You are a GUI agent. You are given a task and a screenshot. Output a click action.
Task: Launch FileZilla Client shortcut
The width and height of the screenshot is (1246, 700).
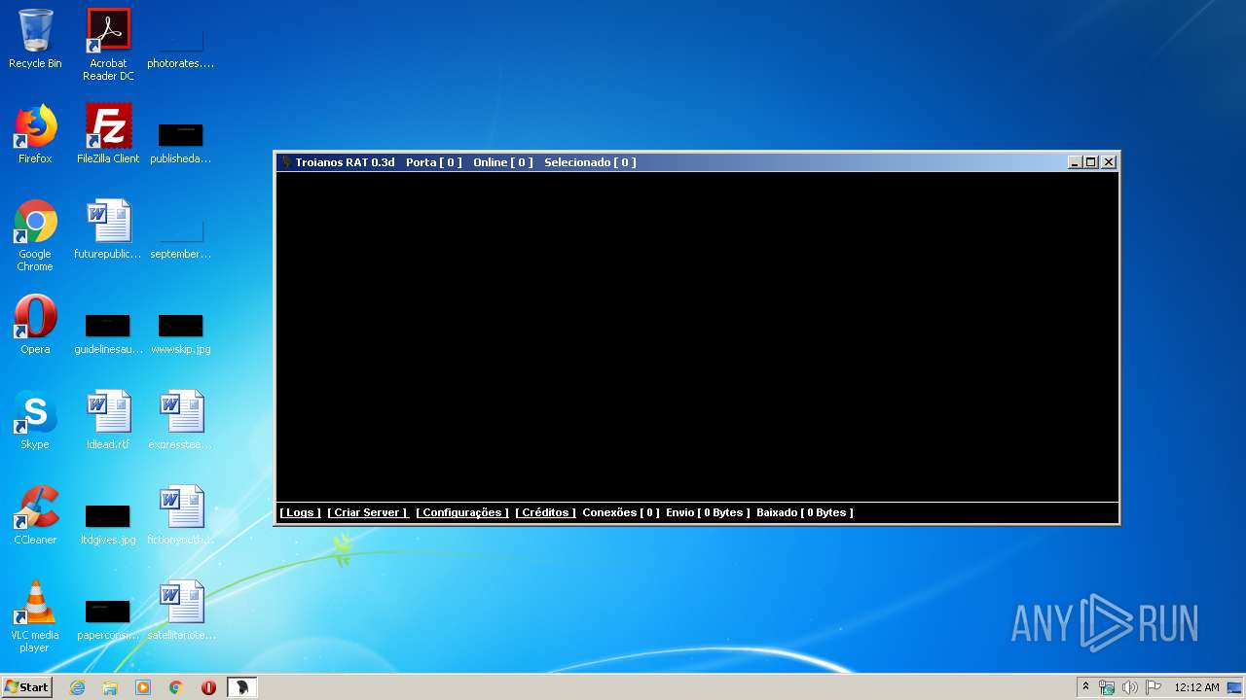[108, 134]
